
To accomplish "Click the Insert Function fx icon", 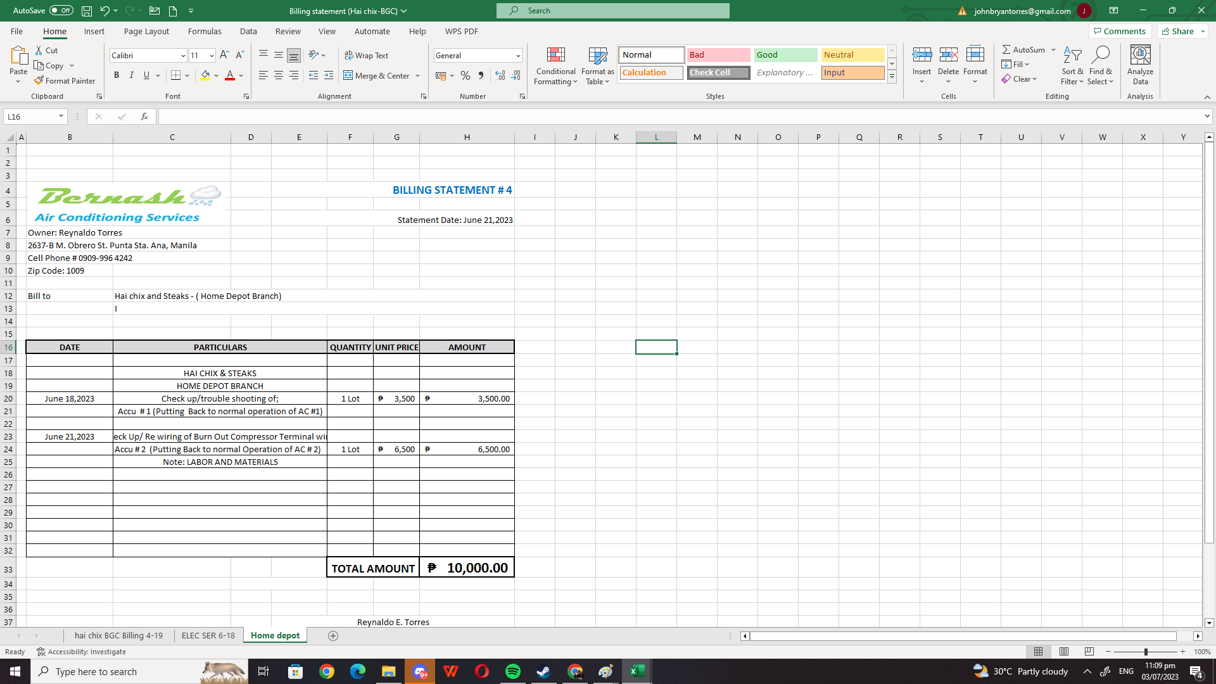I will click(x=144, y=117).
